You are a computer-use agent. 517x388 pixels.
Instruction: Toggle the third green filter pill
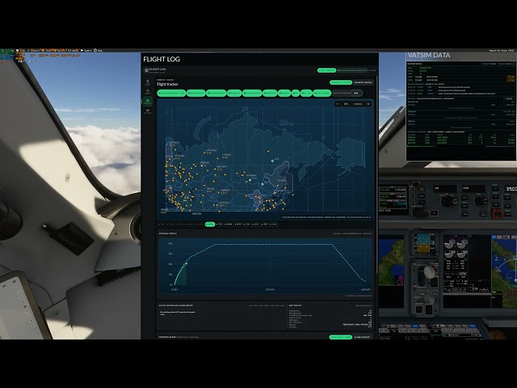216,94
